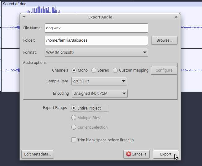Click the red cancel icon on Cancel·la button
Screen dimensions: 202x166
[129, 154]
